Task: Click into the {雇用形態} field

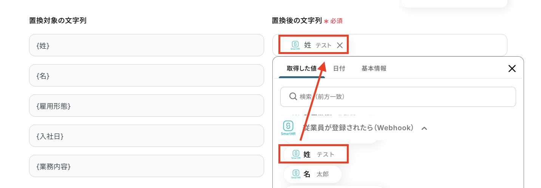Action: point(147,106)
